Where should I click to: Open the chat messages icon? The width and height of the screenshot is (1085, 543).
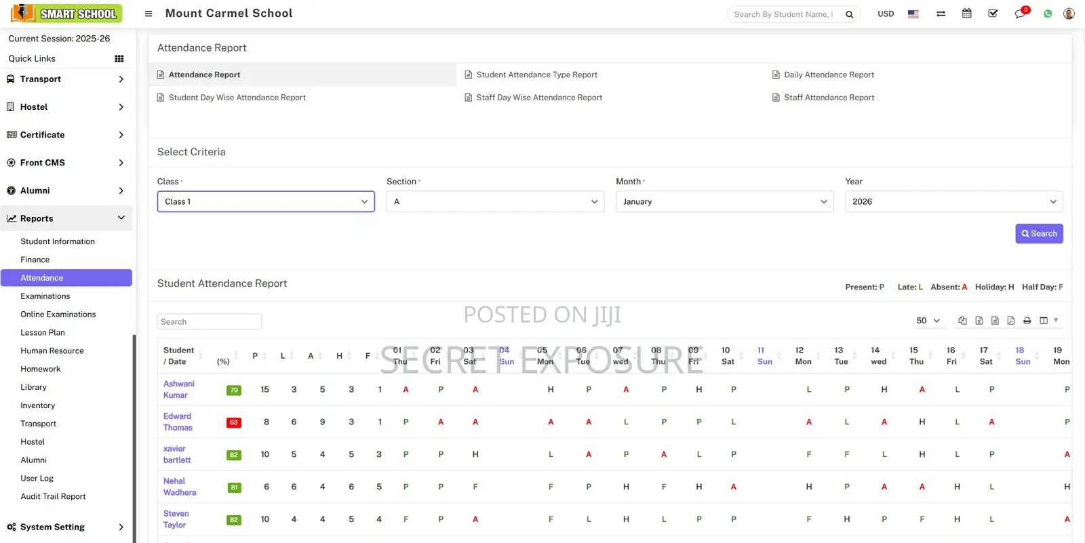click(x=1020, y=14)
